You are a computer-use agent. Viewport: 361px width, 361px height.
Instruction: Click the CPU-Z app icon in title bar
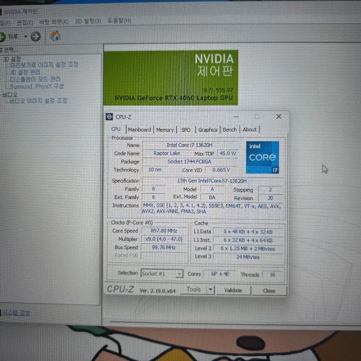pos(109,117)
